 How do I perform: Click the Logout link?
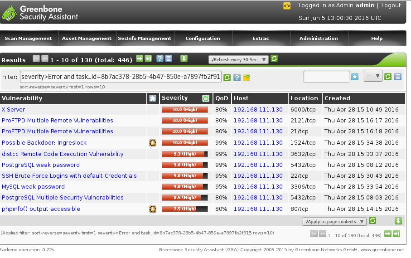pyautogui.click(x=391, y=5)
